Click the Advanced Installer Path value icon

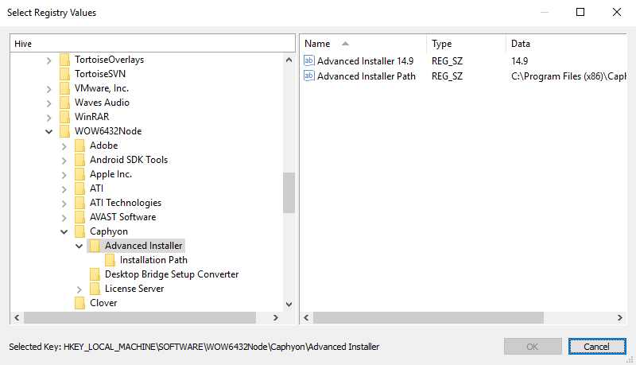point(309,76)
